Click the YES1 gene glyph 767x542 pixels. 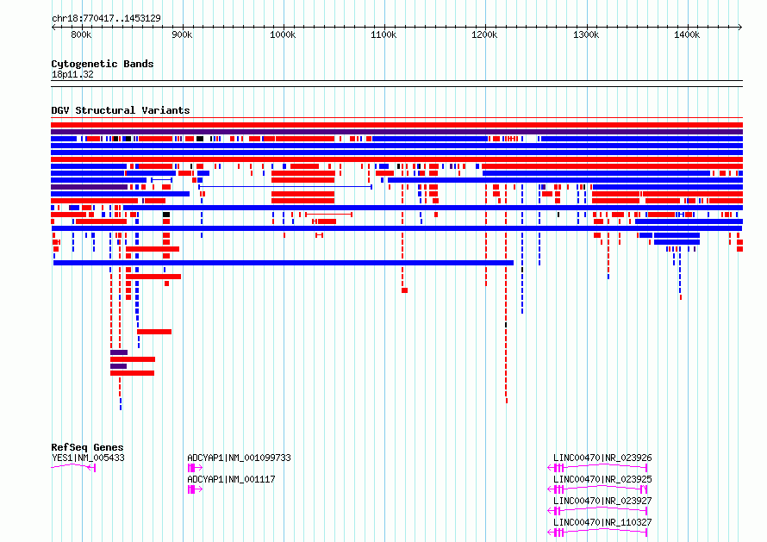[x=73, y=467]
